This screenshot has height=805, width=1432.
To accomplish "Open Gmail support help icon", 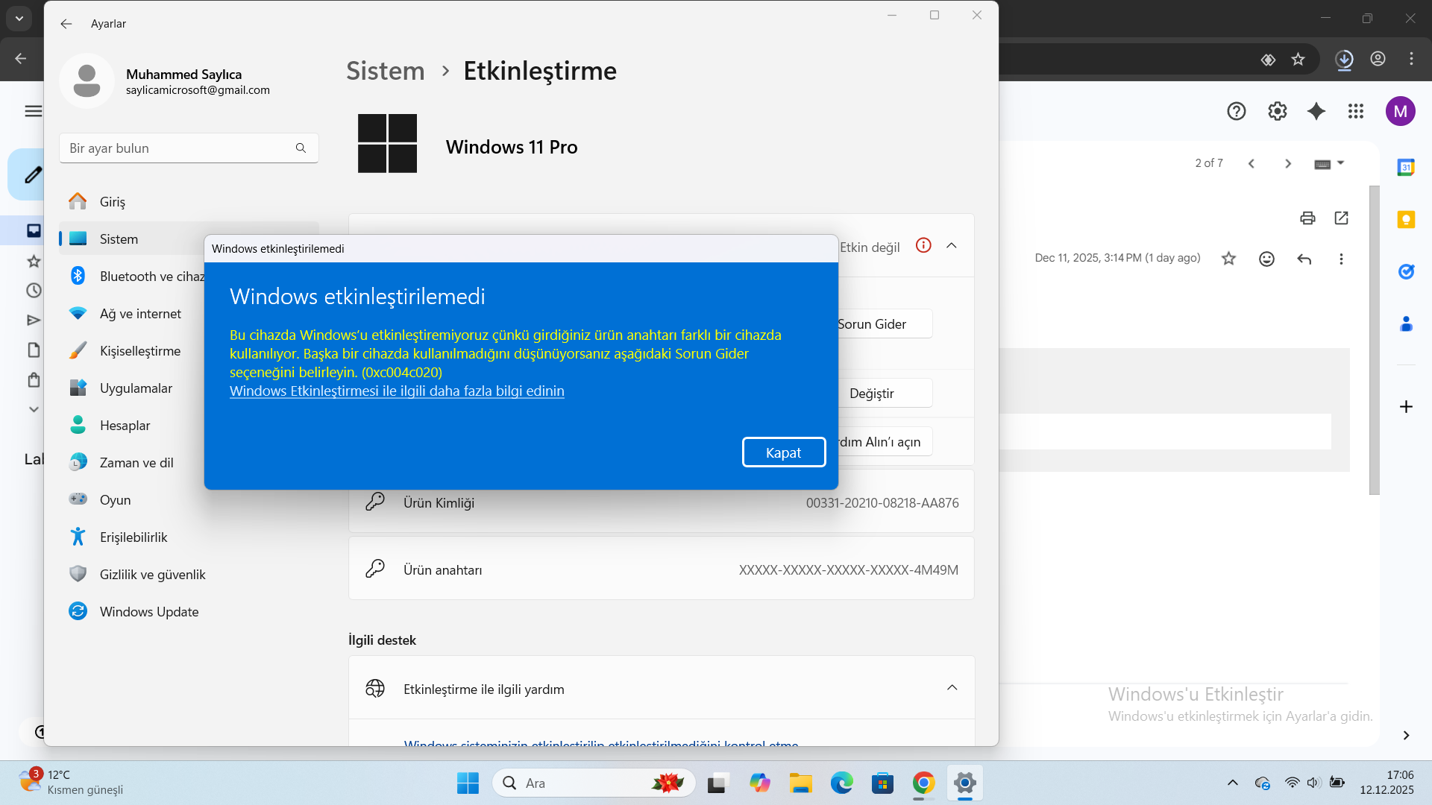I will click(x=1237, y=111).
